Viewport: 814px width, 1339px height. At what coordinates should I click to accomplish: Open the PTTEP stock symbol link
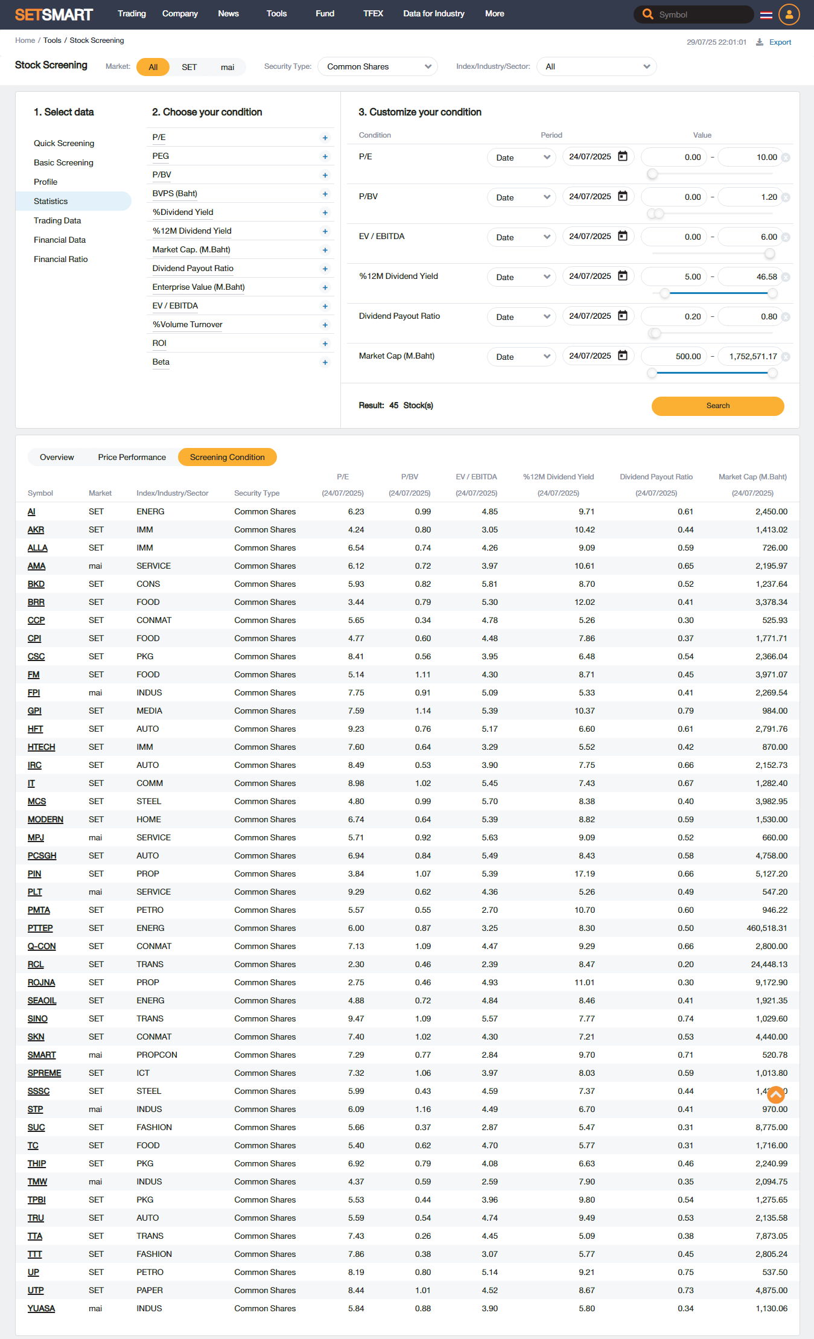40,928
